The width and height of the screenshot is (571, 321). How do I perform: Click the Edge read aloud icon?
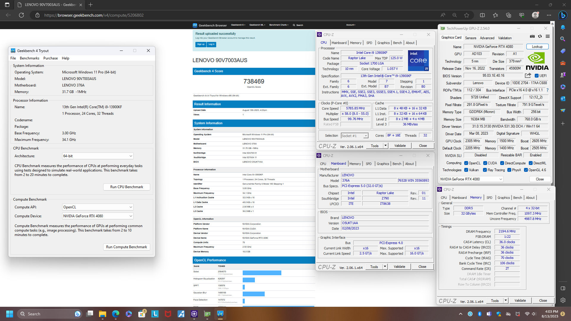coord(443,15)
